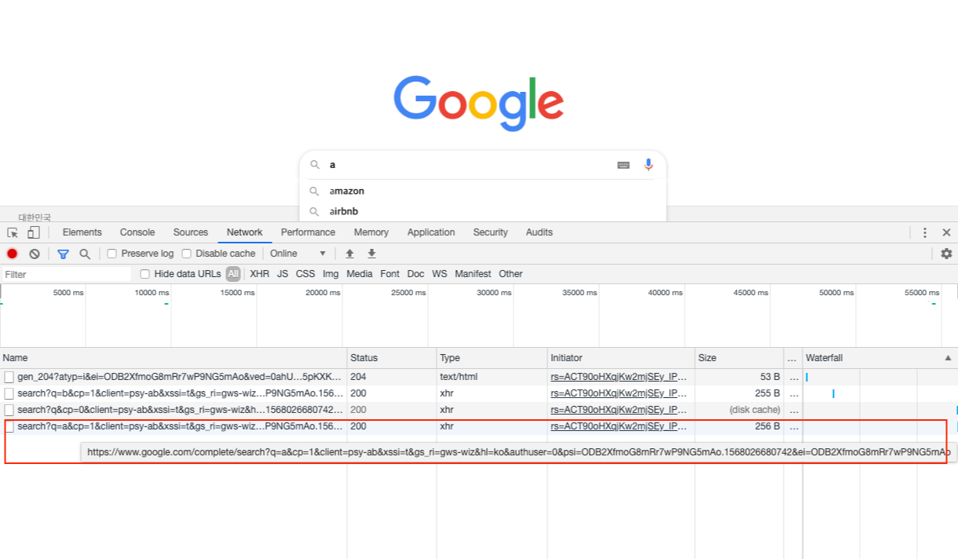Click the Google voice search microphone

tap(649, 165)
